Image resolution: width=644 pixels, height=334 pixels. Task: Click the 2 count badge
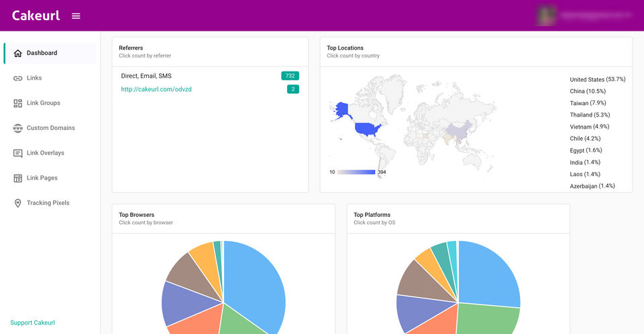coord(293,89)
